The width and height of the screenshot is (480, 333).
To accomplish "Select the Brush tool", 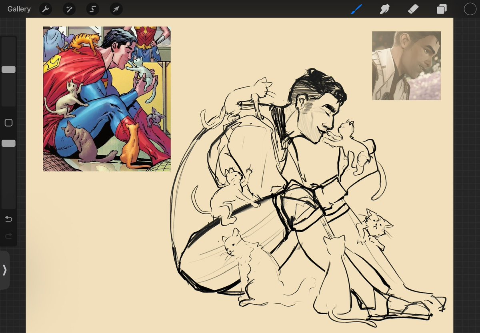I will 356,9.
